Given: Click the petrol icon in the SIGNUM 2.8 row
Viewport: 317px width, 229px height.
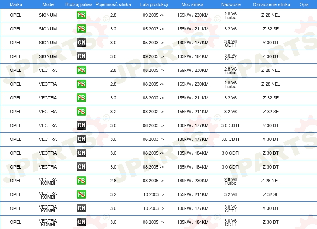Looking at the screenshot, I should [x=81, y=15].
